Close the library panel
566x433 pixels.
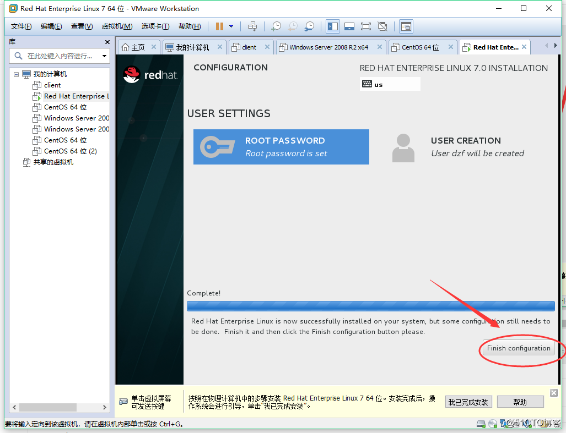click(107, 42)
